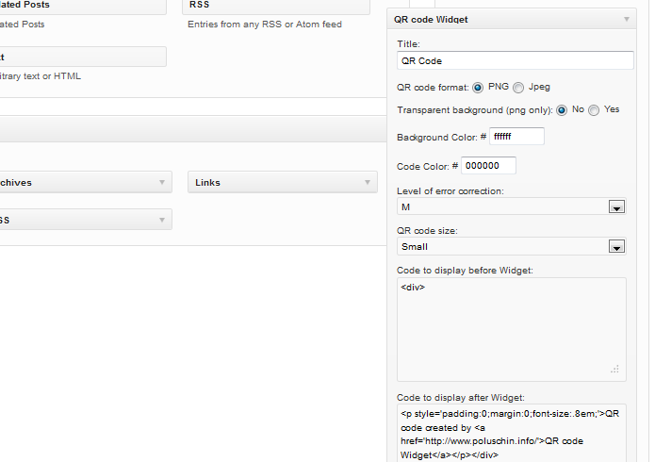Viewport: 655px width, 462px height.
Task: Collapse the QR code Widget panel arrow
Action: click(626, 19)
